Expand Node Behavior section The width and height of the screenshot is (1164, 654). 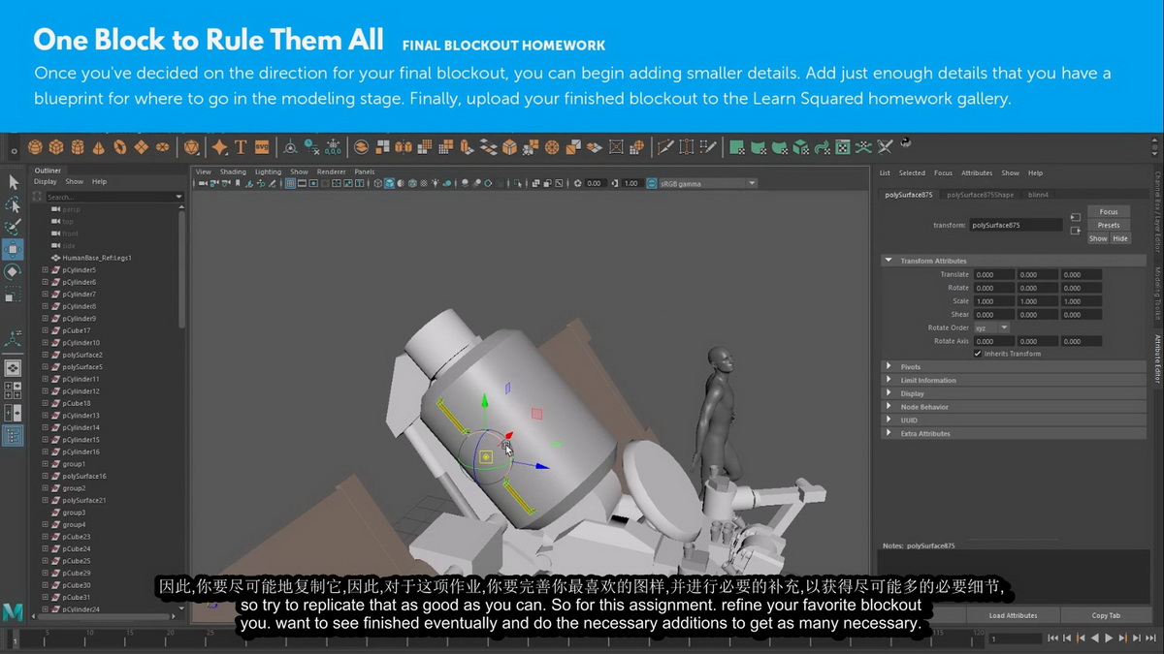tap(889, 407)
